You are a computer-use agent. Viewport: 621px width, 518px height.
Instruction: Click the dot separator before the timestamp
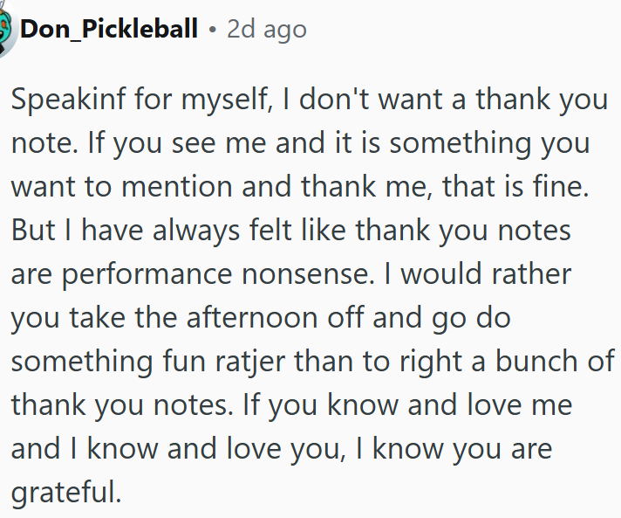(x=212, y=31)
